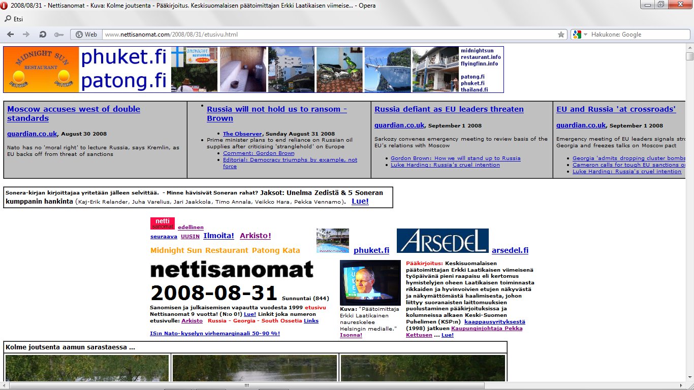
Task: Click the Opera logo menu button
Action: 5,5
